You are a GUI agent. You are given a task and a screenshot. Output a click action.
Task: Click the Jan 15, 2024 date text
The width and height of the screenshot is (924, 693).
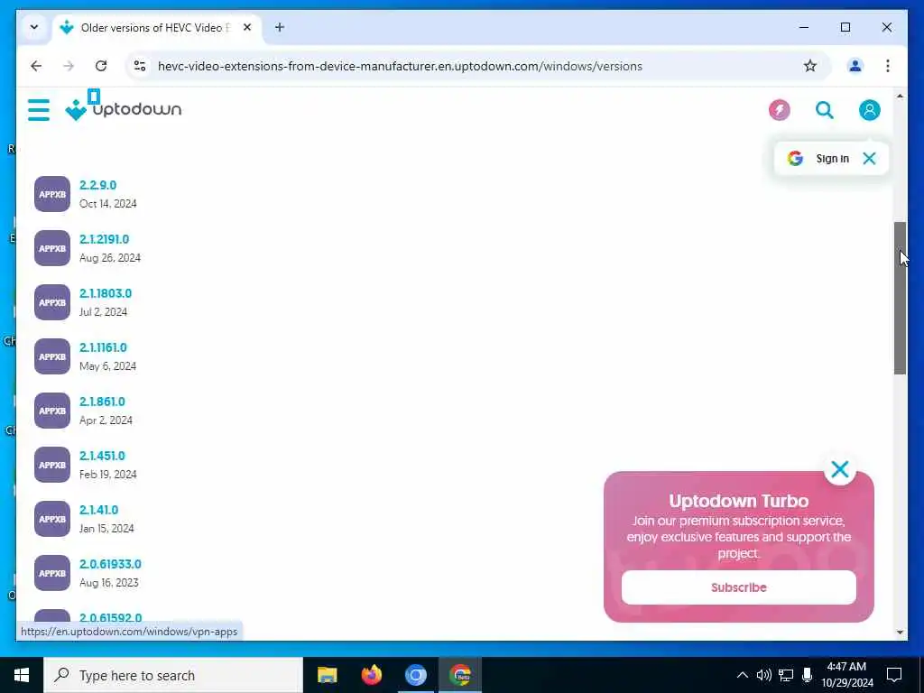pos(106,529)
